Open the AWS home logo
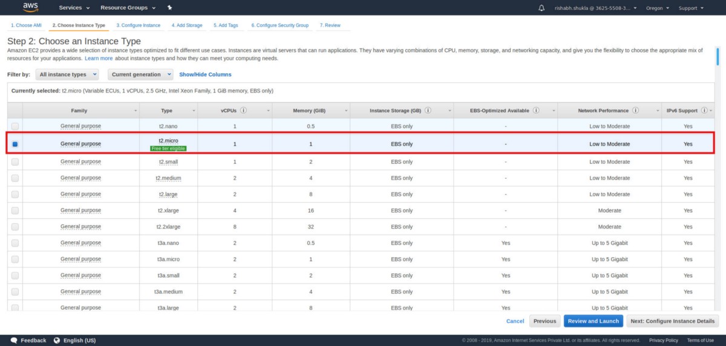 [x=30, y=8]
